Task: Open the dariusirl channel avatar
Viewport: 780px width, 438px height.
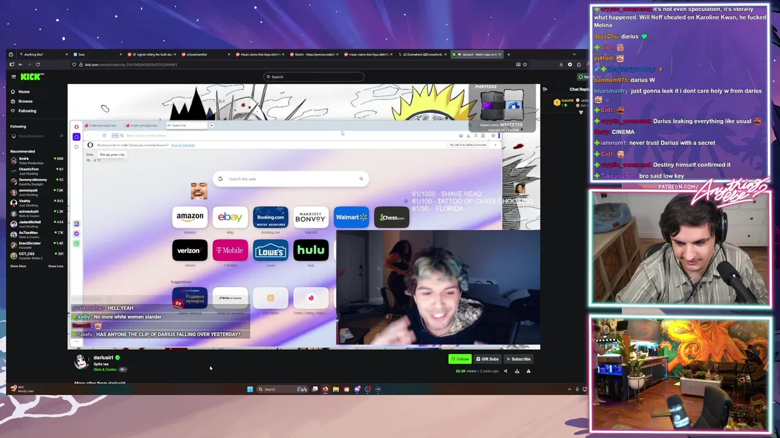Action: (x=81, y=361)
